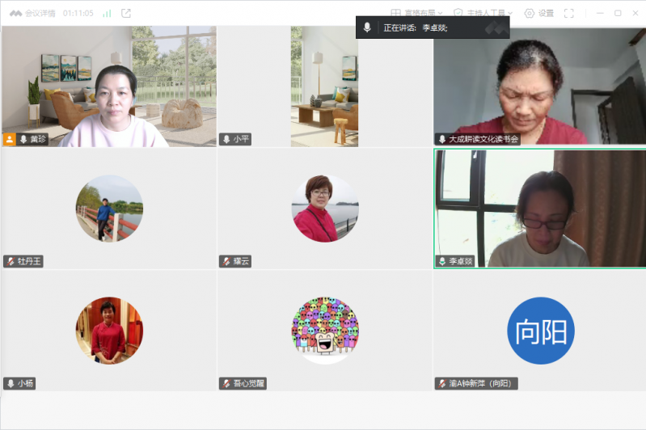646x430 pixels.
Task: Open the grid layout dropdown
Action: coord(417,14)
